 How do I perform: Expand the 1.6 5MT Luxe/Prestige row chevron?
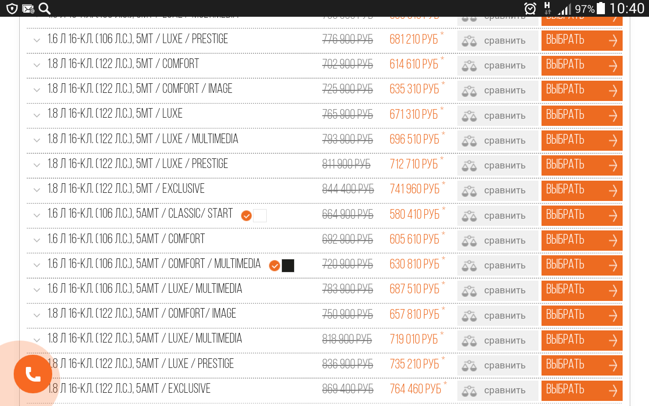[x=37, y=40]
